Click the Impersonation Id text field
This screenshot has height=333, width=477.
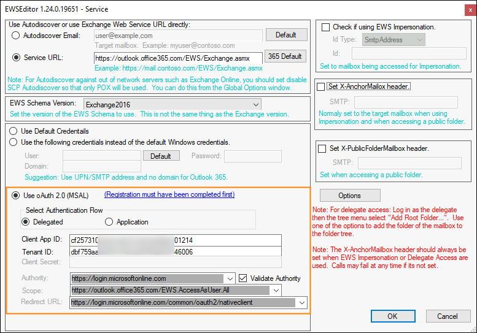click(x=409, y=53)
